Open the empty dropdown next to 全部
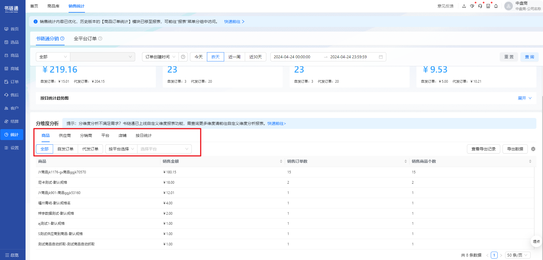This screenshot has width=543, height=260. coord(102,57)
